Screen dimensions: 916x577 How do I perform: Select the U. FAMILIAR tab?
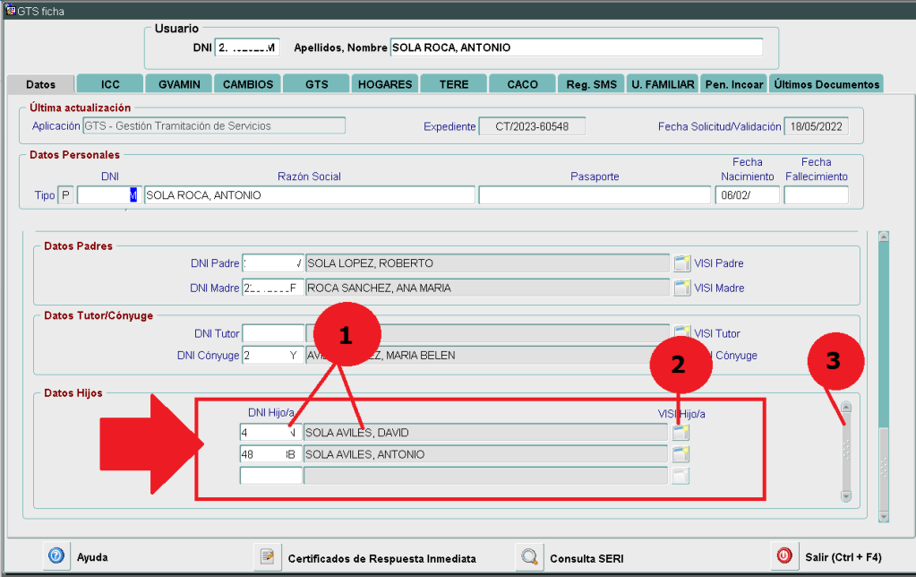click(x=662, y=84)
